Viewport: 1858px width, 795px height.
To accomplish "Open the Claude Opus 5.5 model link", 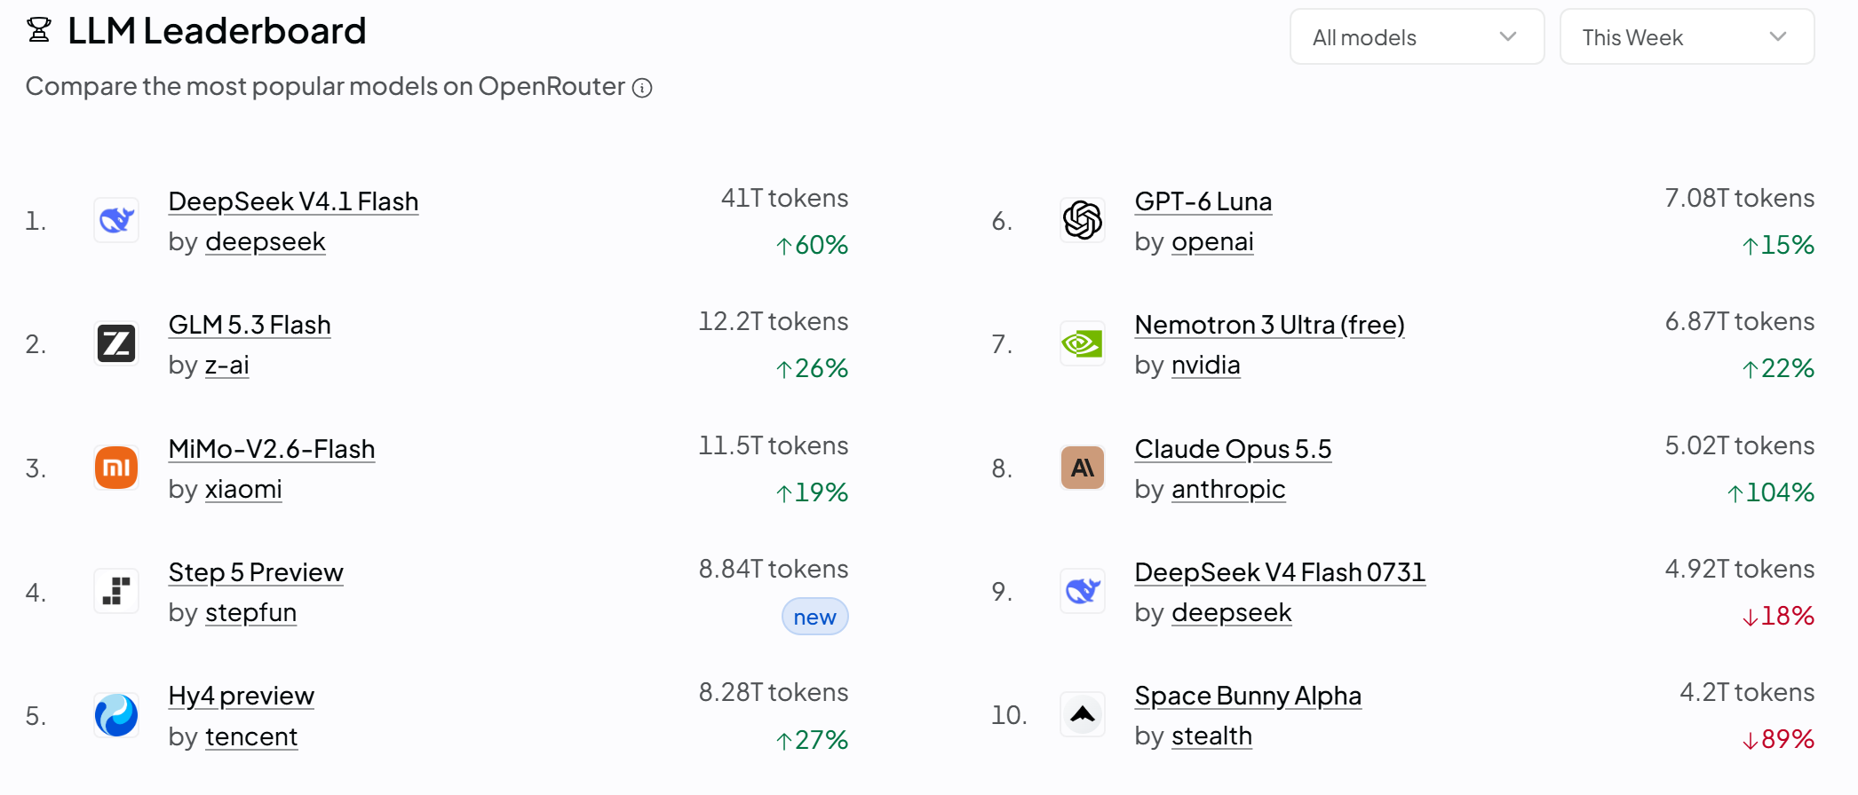I will (1233, 449).
